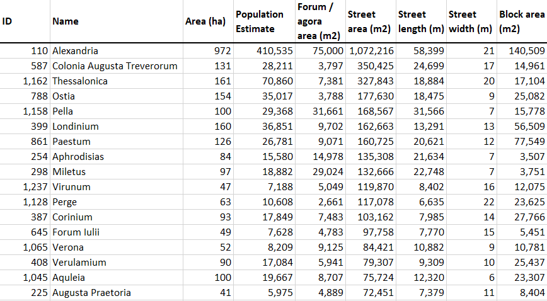547x301 pixels.
Task: Click Miletus street length 22,748
Action: (x=421, y=172)
